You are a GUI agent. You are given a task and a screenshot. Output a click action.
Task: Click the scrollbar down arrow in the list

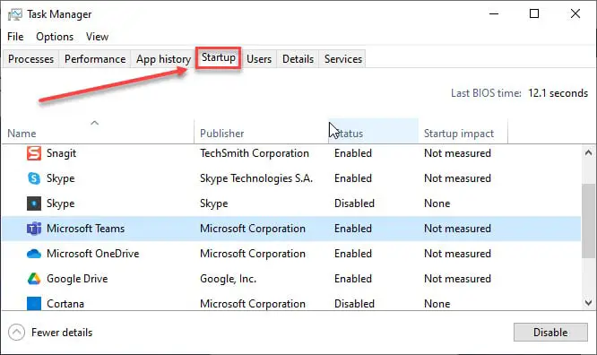point(589,303)
